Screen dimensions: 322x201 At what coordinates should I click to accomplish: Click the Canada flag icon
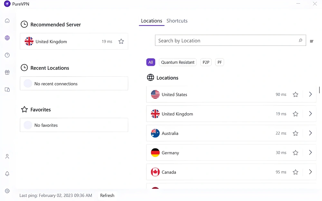tap(155, 172)
